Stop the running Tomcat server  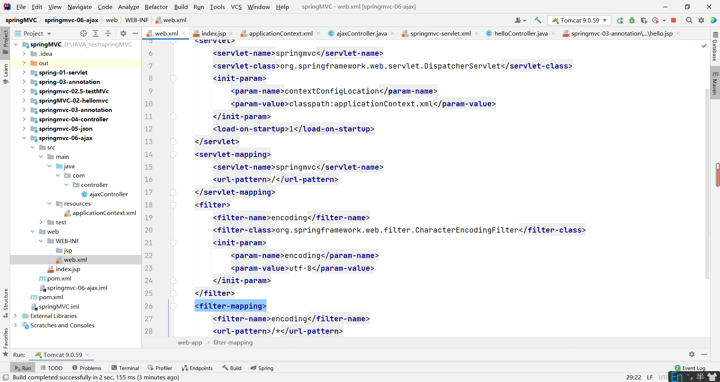pos(673,20)
